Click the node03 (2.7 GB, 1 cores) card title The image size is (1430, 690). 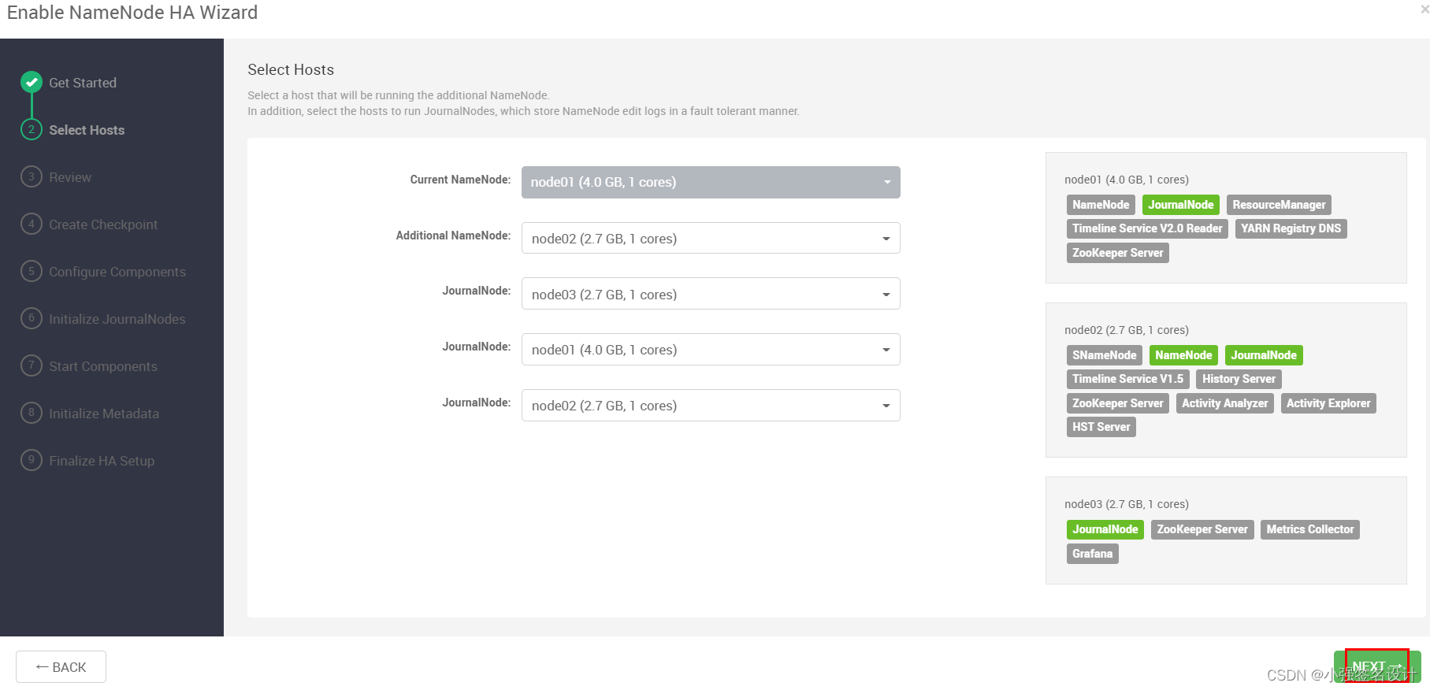[x=1127, y=504]
